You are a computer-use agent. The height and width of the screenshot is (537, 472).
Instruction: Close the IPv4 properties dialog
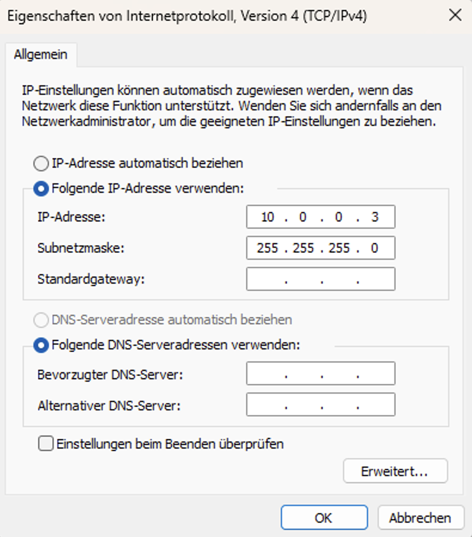[454, 16]
